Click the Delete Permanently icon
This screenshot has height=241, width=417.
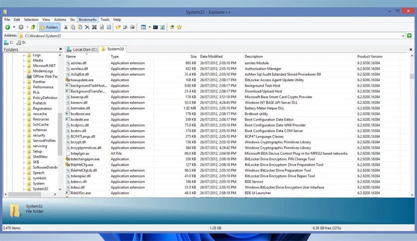point(94,27)
